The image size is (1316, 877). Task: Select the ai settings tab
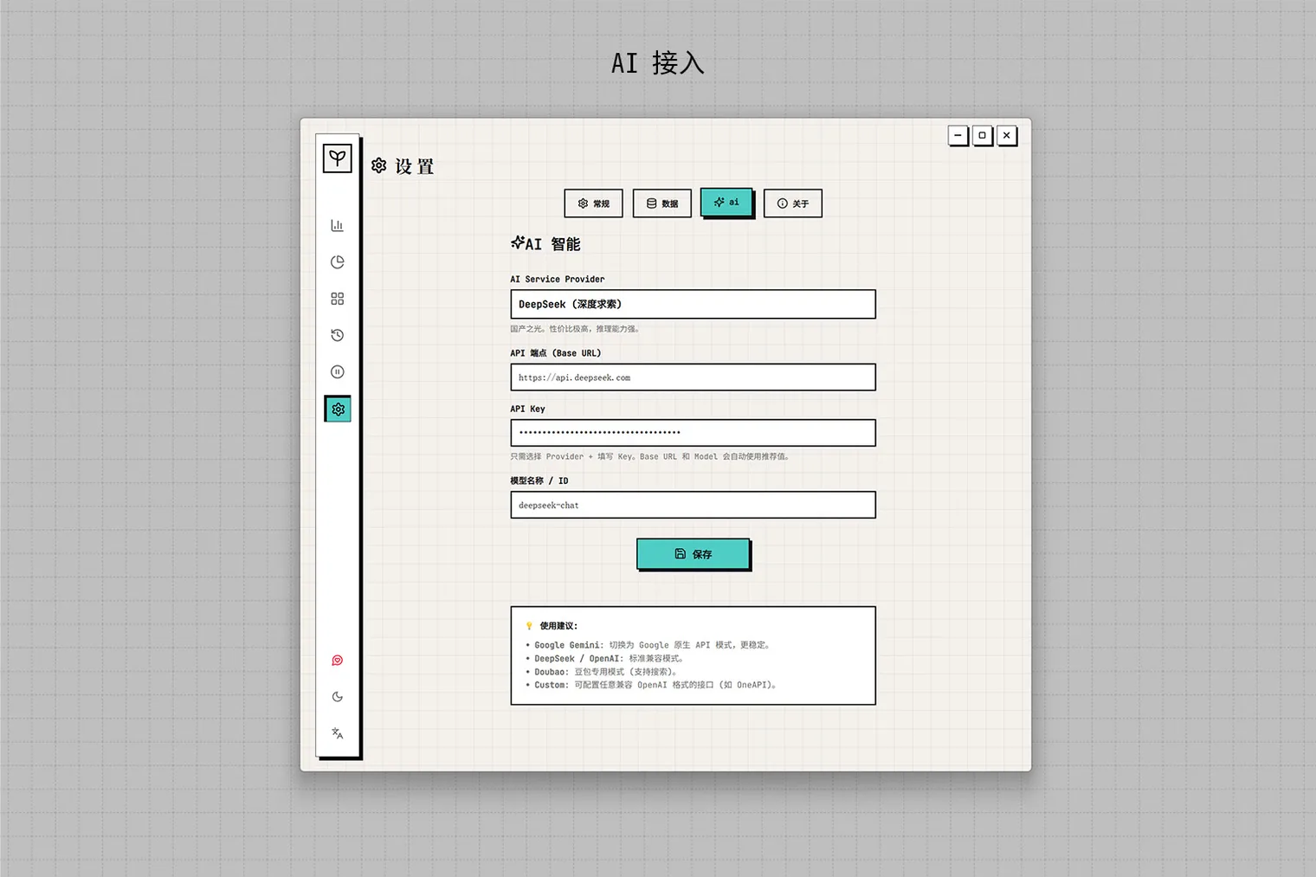click(726, 202)
